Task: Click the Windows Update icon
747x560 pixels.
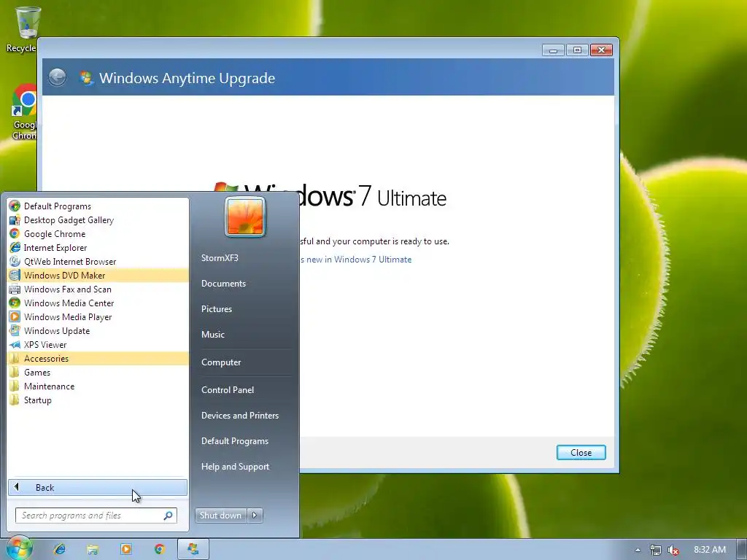Action: pos(15,330)
